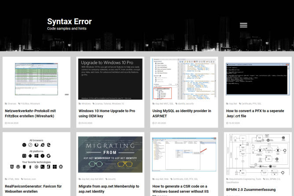Viewport: 294px width, 196px height.
Task: Open the RealFaviconGenerator icons thumbnail
Action: point(36,154)
